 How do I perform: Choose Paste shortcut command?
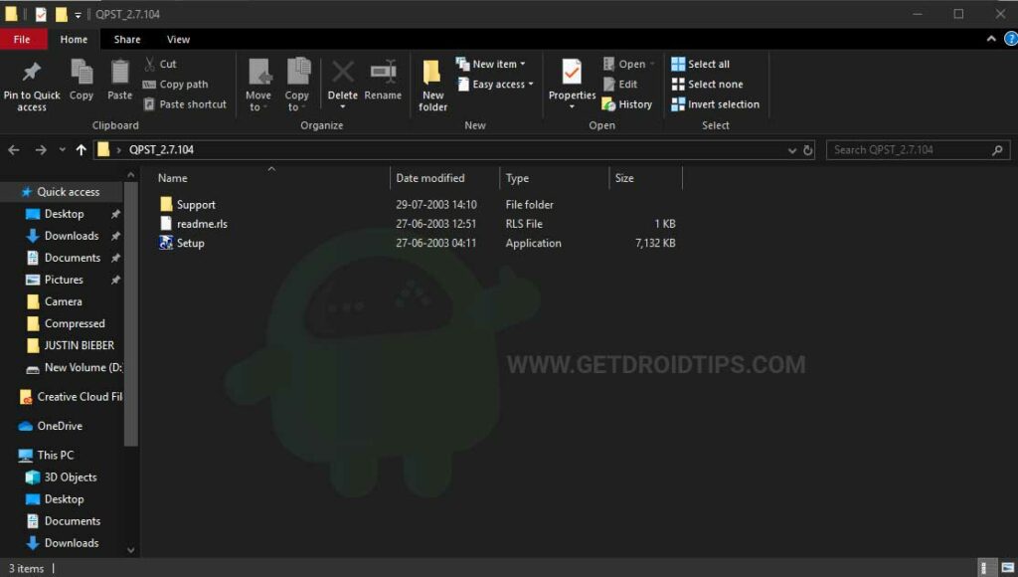pos(185,104)
